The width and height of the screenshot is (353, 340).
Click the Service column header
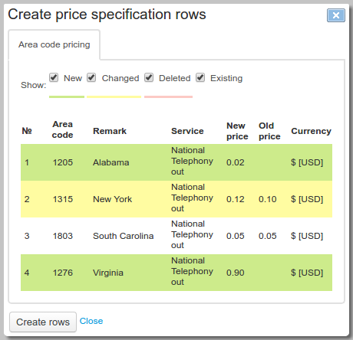pyautogui.click(x=187, y=131)
